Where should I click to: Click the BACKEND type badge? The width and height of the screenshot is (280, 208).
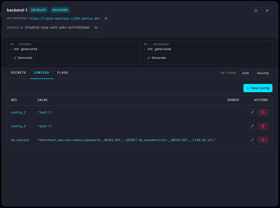pos(60,10)
